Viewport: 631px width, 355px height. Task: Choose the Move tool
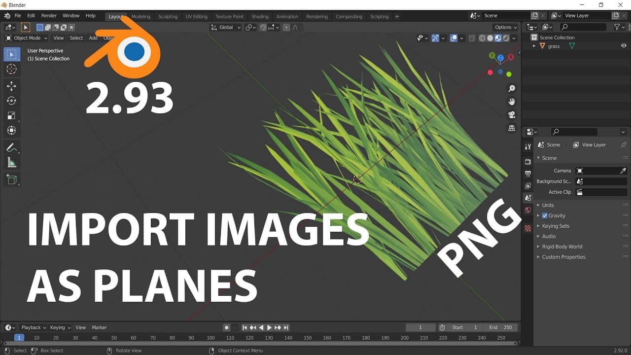(x=12, y=86)
